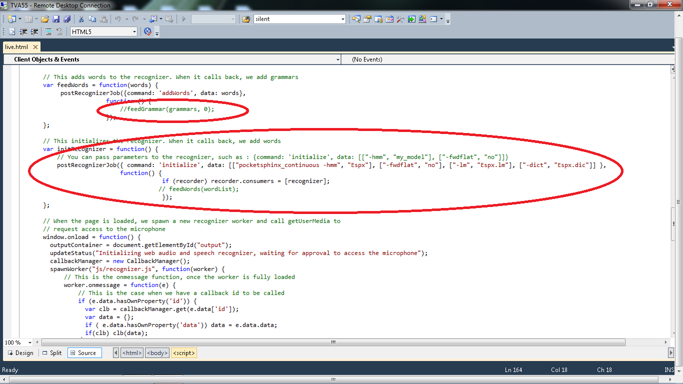Click the Comment Out Selection icon
This screenshot has width=683, height=384.
point(48,31)
